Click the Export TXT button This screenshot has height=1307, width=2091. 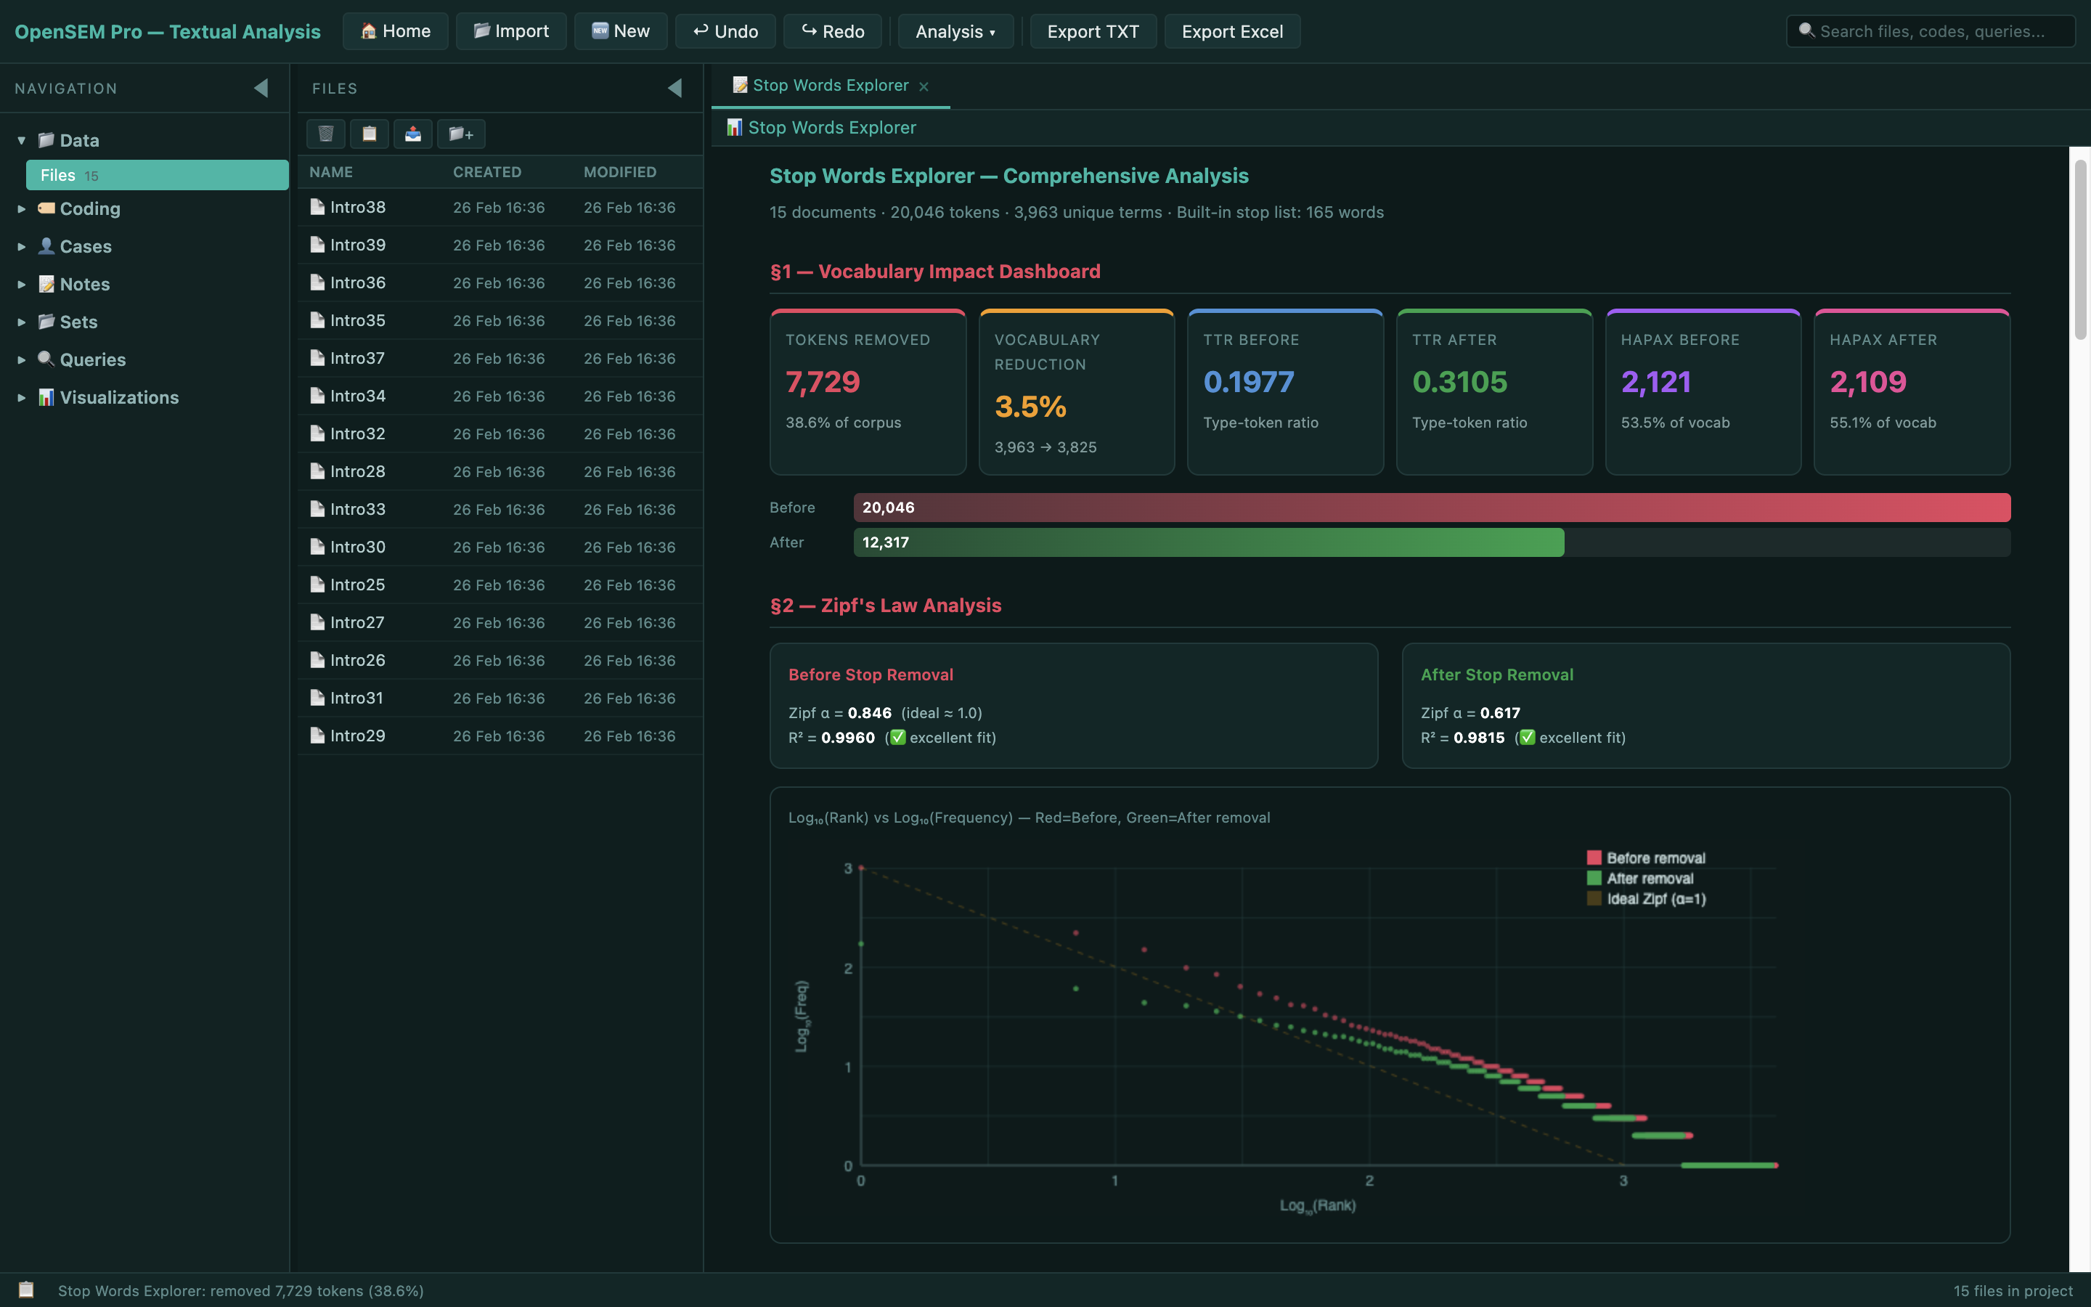click(1092, 32)
